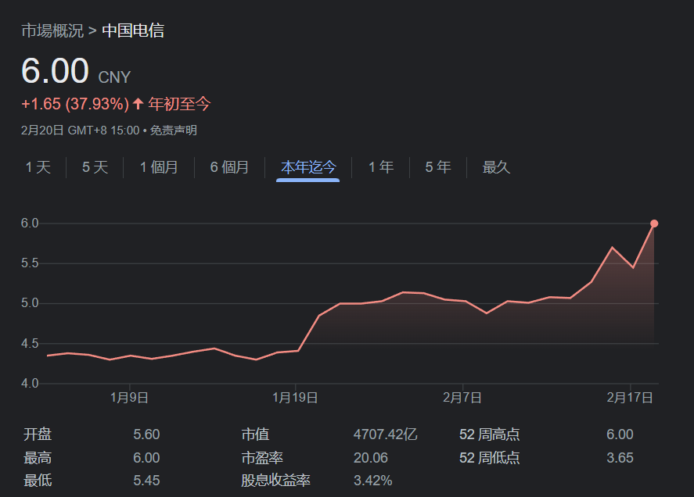This screenshot has height=497, width=694.
Task: Select the 1天 time range tab
Action: tap(38, 167)
